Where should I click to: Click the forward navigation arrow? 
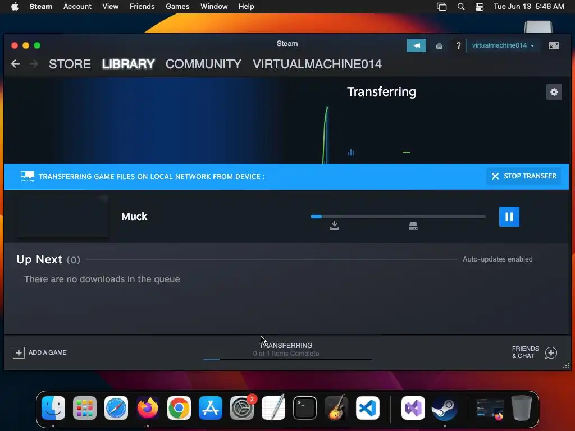pyautogui.click(x=34, y=64)
